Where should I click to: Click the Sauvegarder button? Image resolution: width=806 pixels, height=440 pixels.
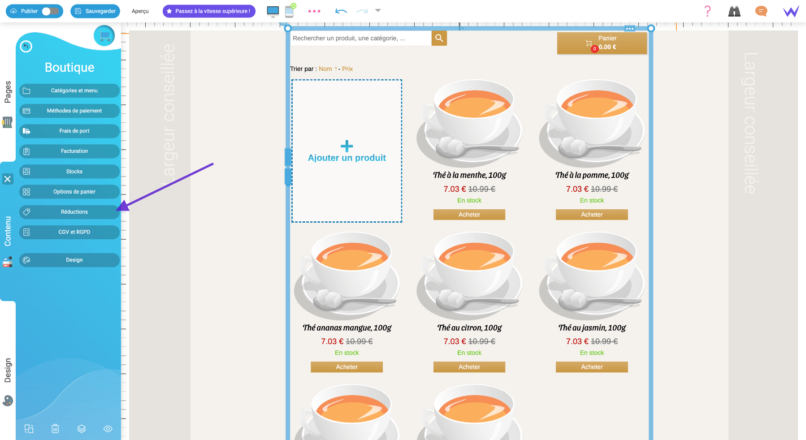tap(95, 11)
